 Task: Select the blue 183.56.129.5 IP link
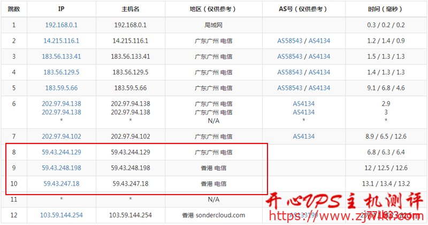click(x=62, y=72)
